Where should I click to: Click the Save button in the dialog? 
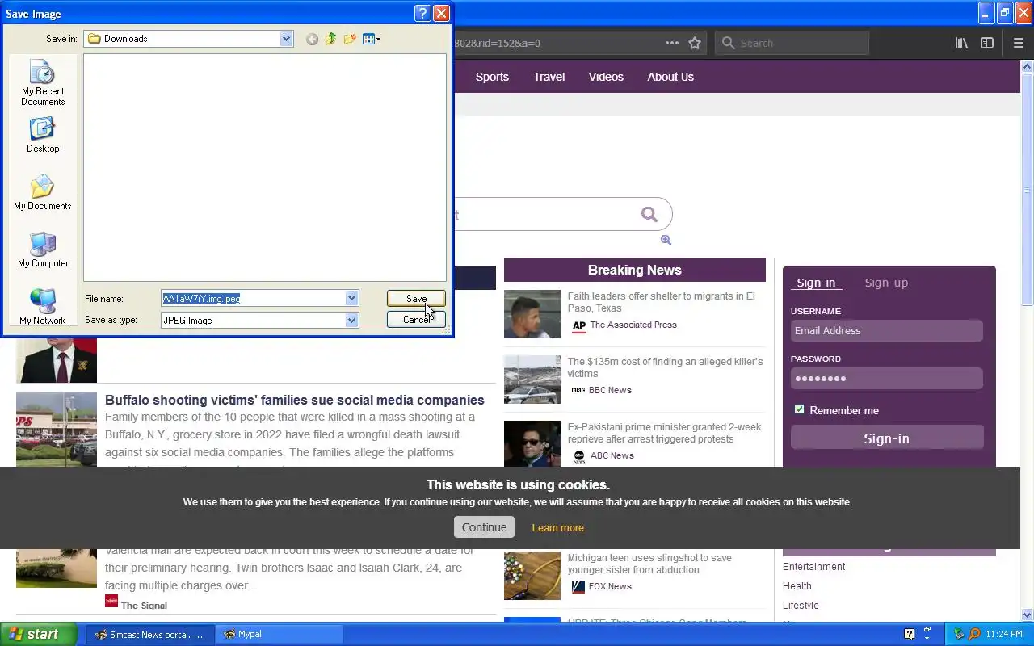416,298
